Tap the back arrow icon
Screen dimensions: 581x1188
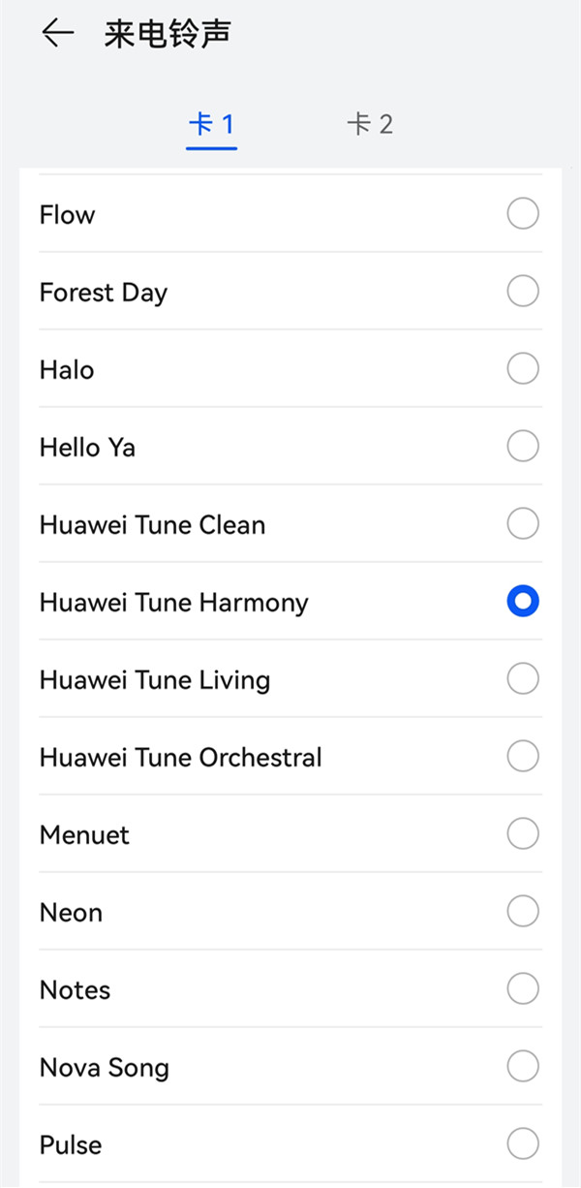58,34
